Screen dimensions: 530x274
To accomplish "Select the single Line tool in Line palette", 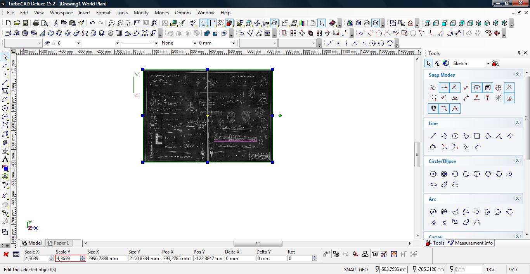I will click(x=433, y=136).
